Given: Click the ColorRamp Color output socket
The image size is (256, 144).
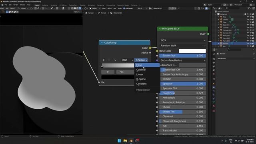Looking at the screenshot, I should point(150,48).
